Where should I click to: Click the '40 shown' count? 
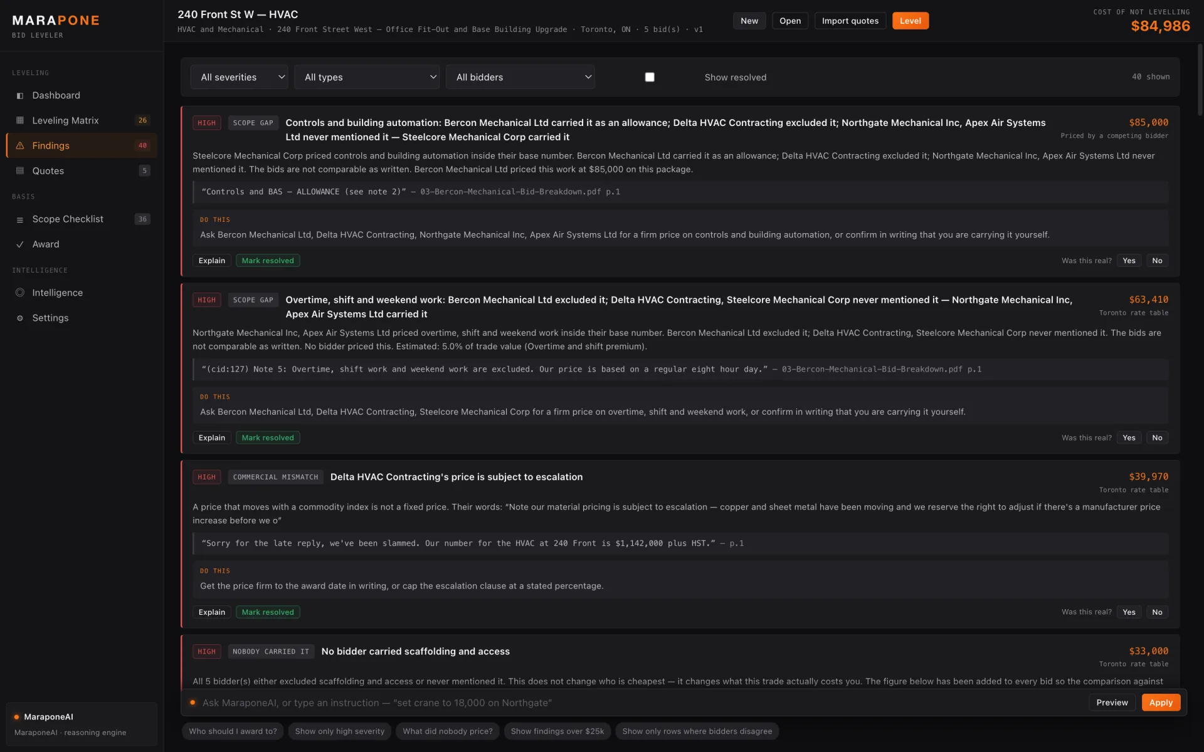point(1151,77)
